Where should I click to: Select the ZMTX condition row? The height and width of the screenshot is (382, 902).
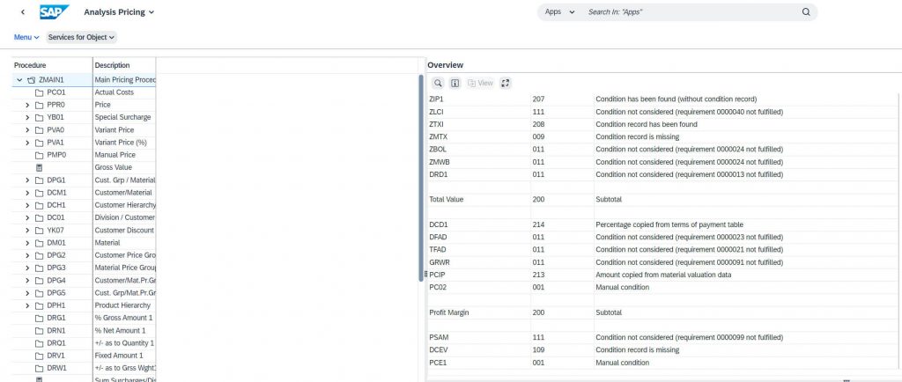click(x=664, y=137)
